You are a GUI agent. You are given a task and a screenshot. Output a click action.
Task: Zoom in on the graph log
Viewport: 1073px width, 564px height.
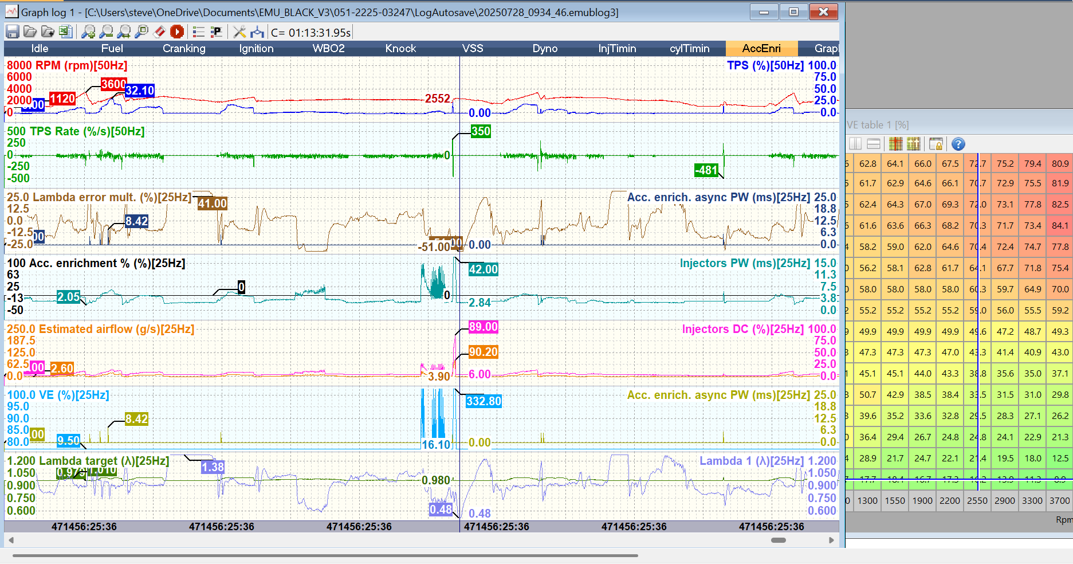coord(88,32)
